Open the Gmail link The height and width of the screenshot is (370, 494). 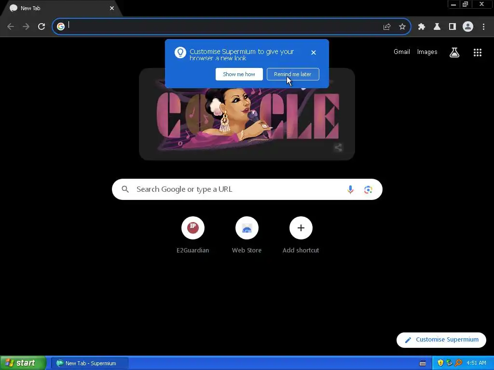coord(402,52)
